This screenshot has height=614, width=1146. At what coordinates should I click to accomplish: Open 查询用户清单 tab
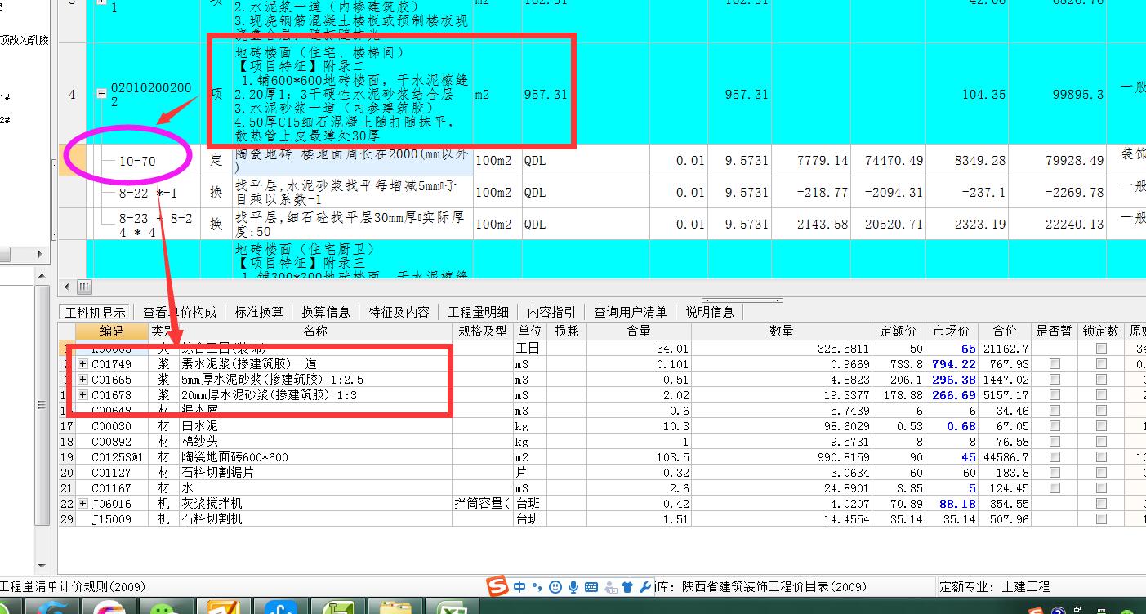(630, 312)
